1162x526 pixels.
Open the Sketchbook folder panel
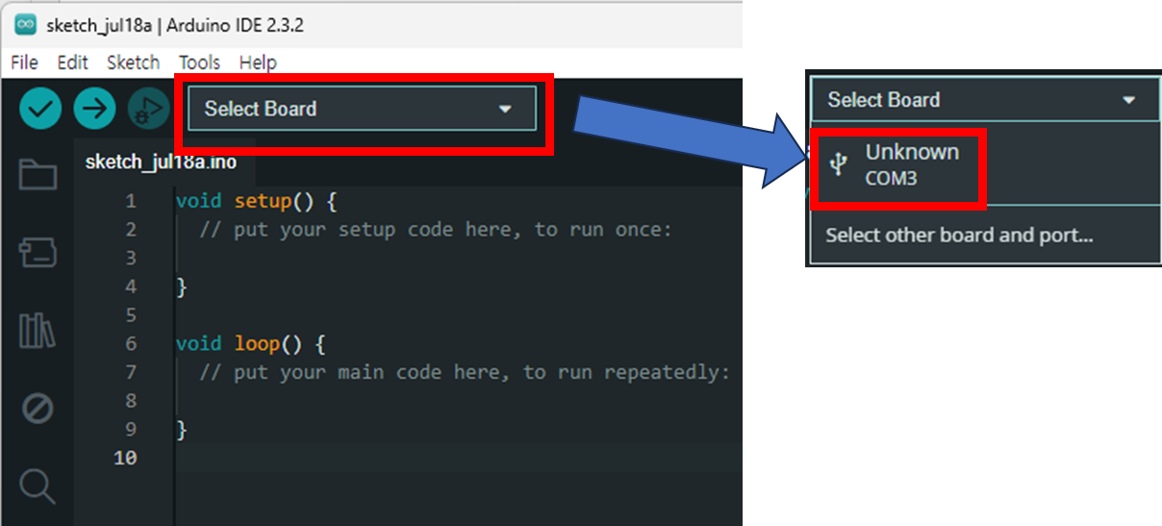pyautogui.click(x=38, y=175)
